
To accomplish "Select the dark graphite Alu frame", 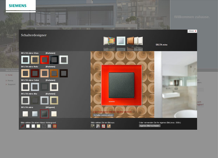I will [35, 100].
